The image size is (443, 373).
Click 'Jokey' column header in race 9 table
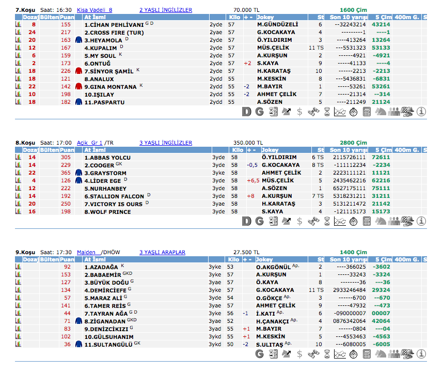[264, 259]
